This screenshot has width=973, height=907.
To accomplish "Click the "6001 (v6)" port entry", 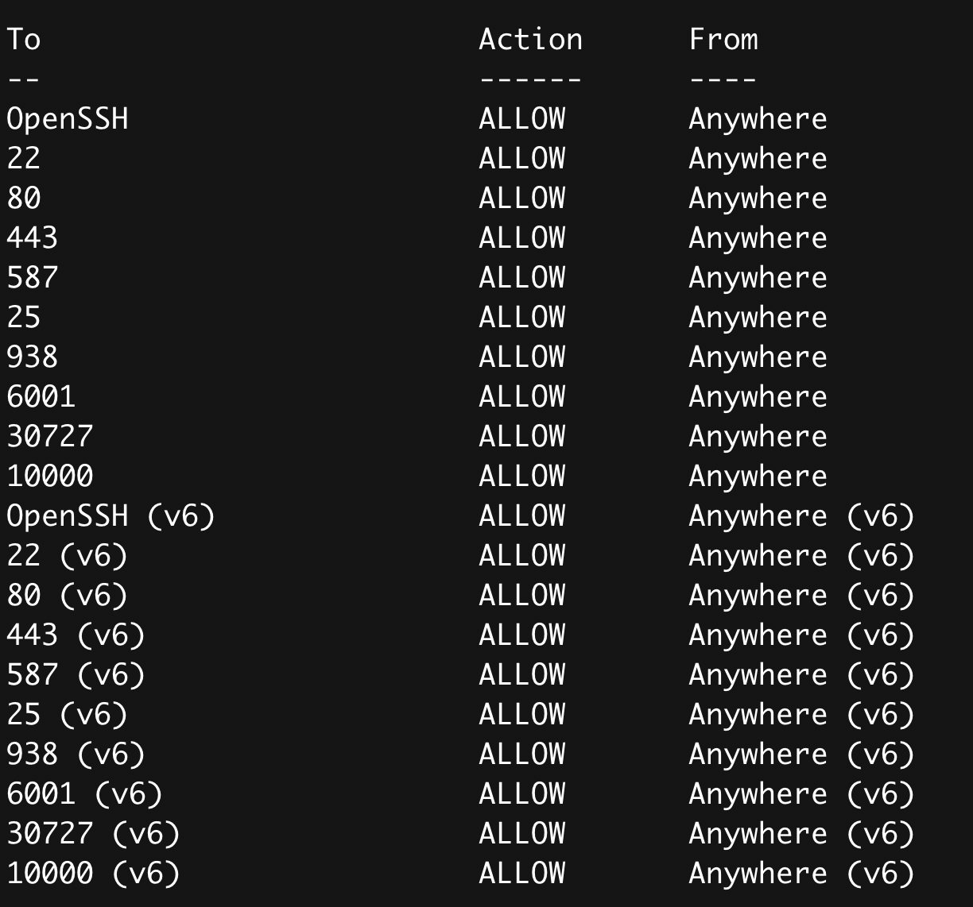I will coord(84,794).
